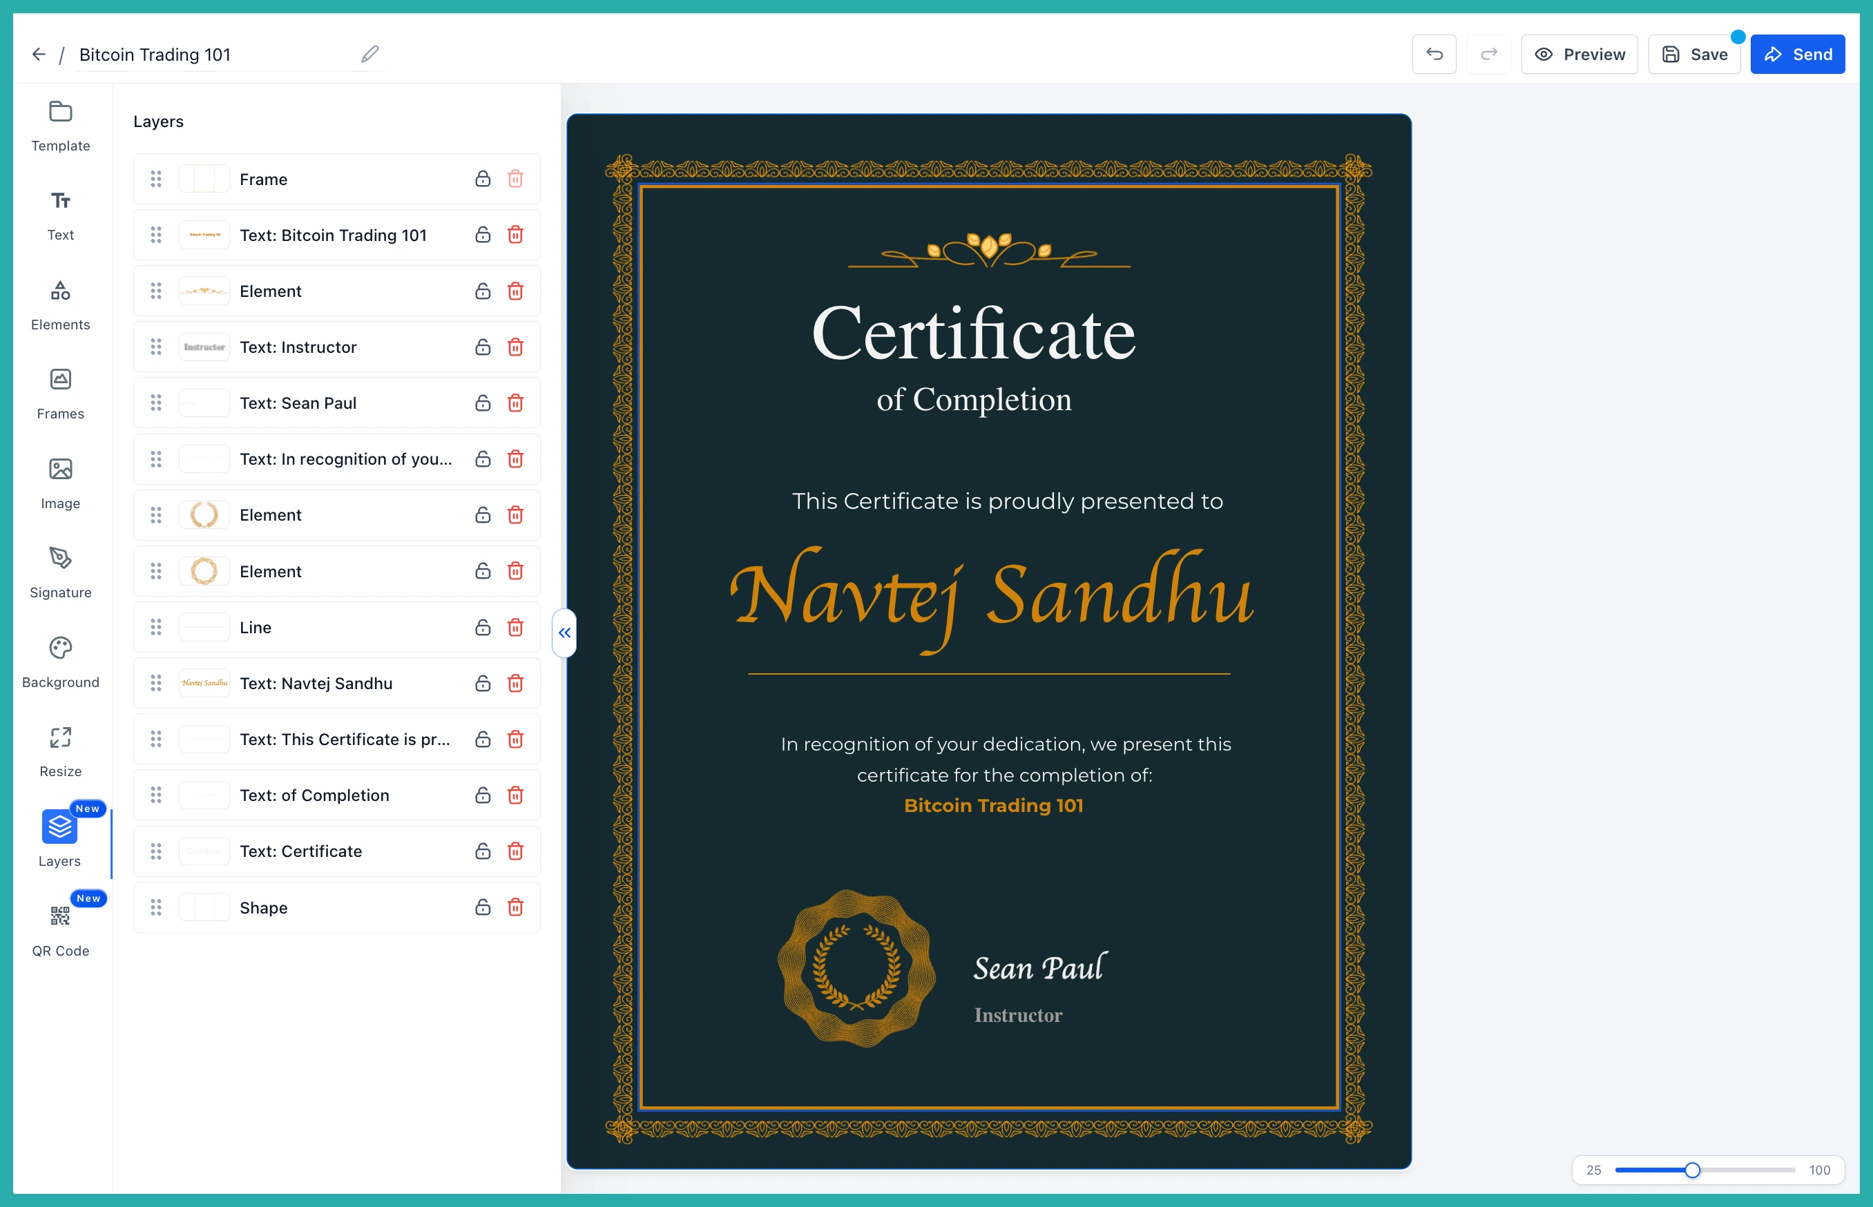
Task: Select Text: This Certificate is pr... layer row
Action: pos(336,739)
